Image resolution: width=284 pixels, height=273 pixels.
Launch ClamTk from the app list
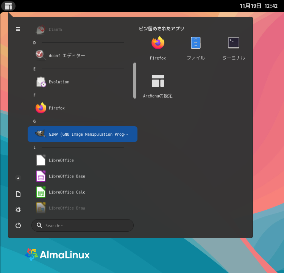83,30
